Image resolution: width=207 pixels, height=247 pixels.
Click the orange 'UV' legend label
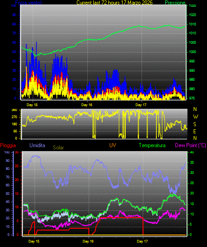[x=113, y=145]
